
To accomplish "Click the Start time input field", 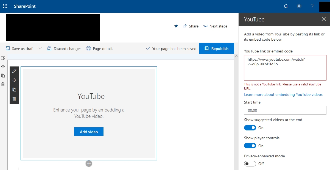I will coord(285,110).
